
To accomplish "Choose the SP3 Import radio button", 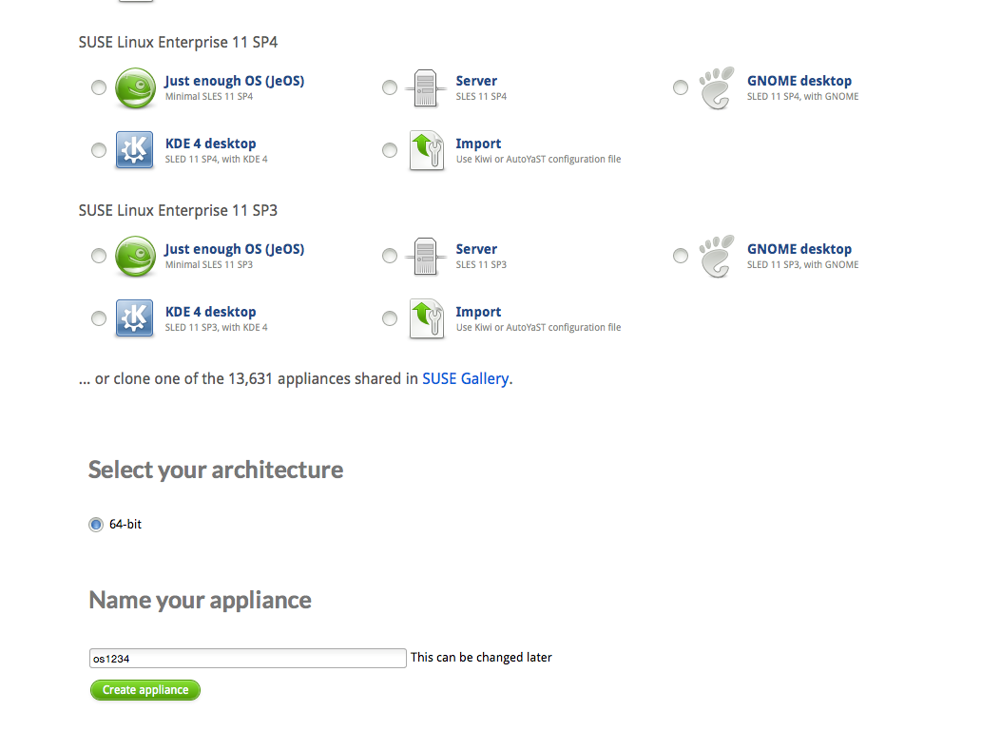I will click(390, 318).
